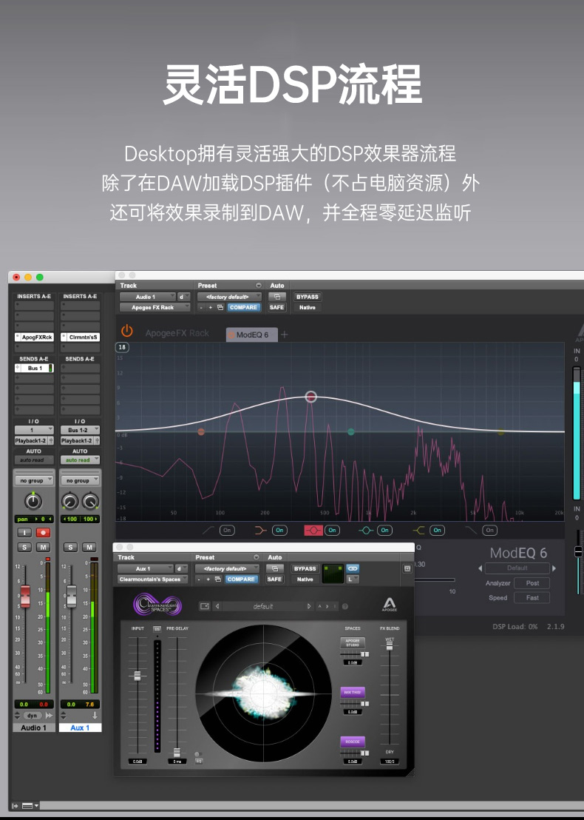Click the orange low-shelf EQ node
The image size is (584, 820).
point(201,431)
